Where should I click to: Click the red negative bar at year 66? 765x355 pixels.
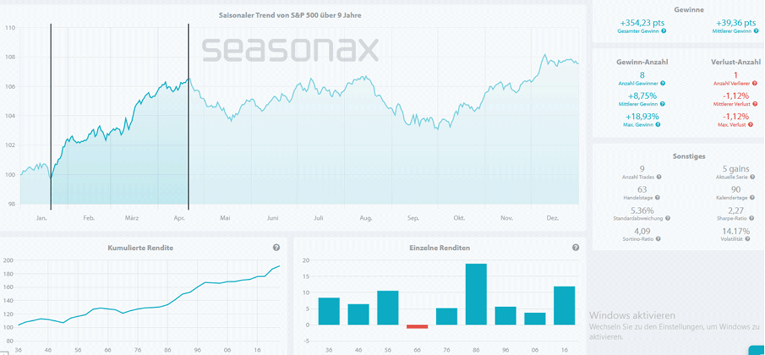(418, 326)
